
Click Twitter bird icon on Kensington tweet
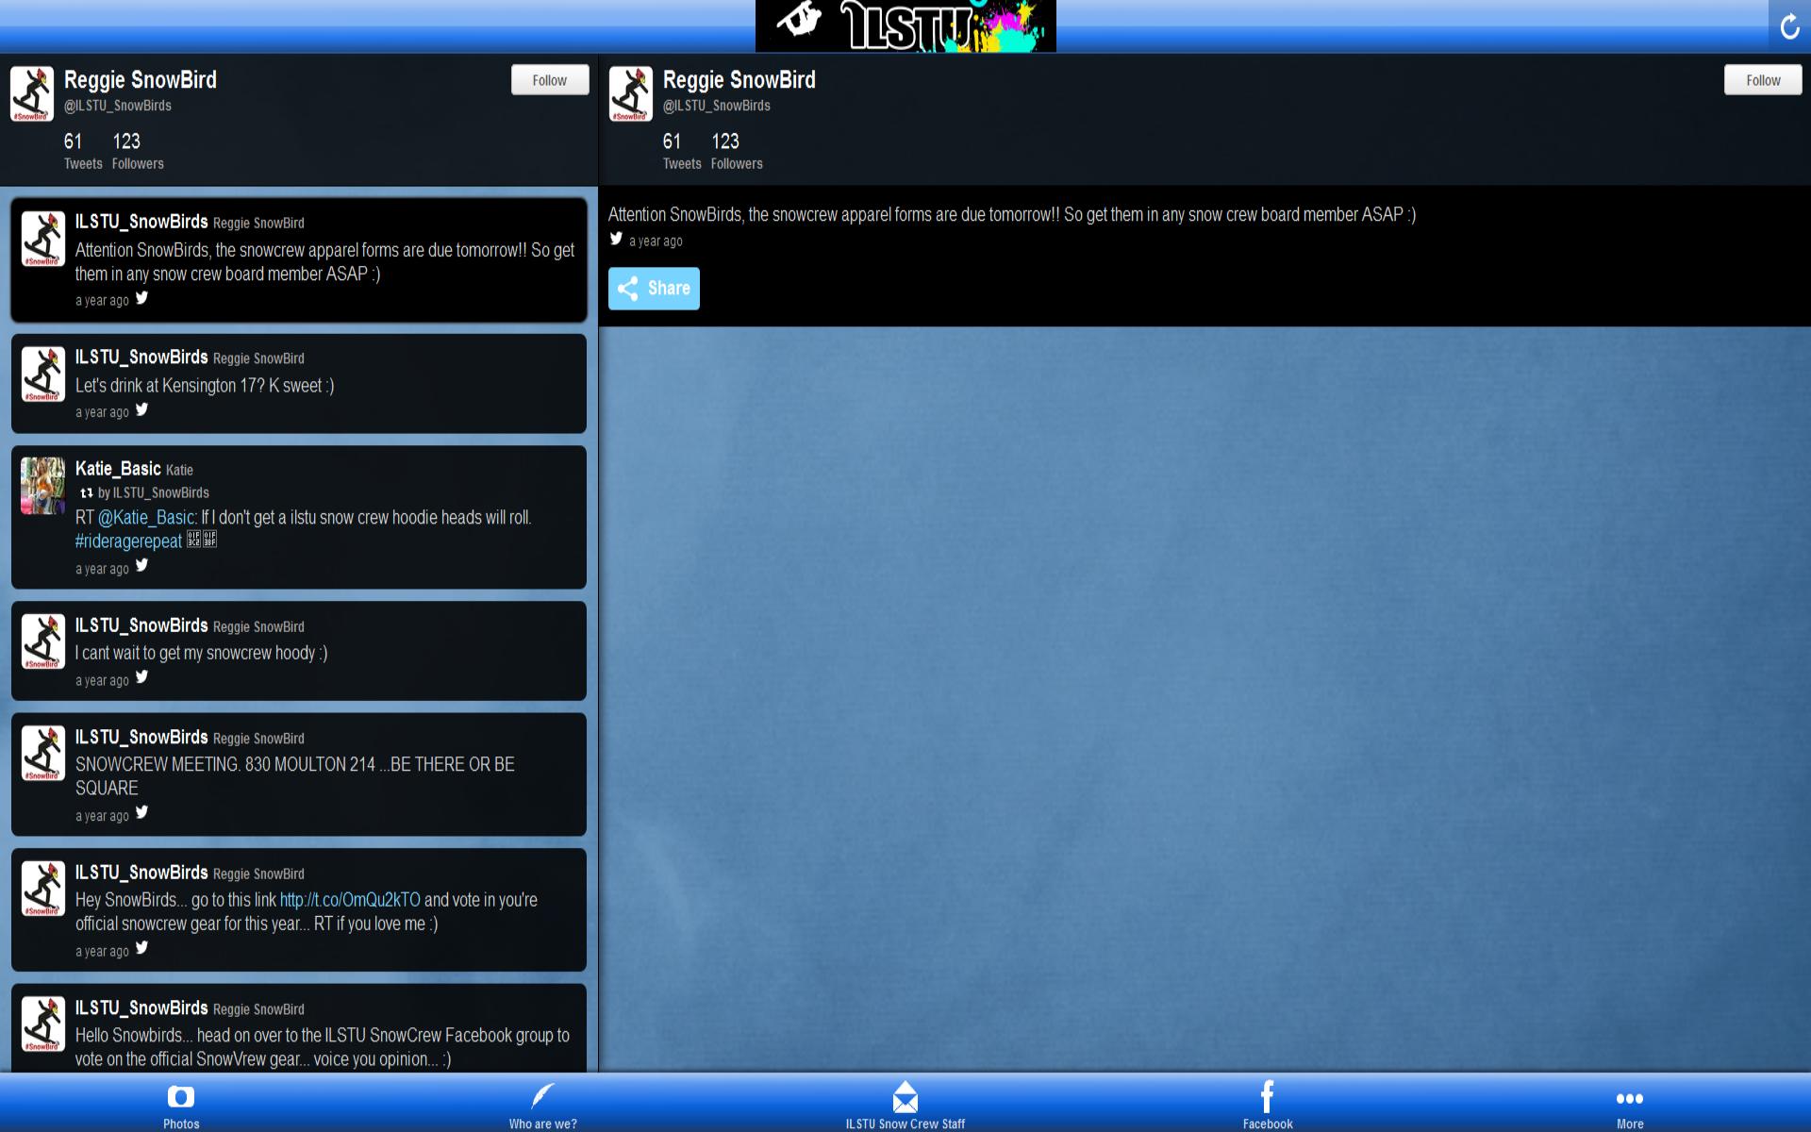click(x=141, y=409)
